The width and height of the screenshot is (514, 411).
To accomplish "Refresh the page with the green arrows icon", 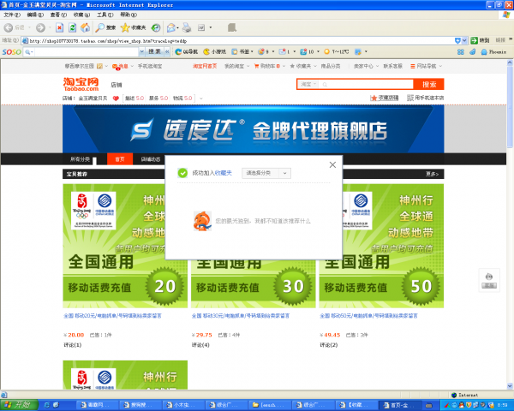I will pyautogui.click(x=73, y=28).
